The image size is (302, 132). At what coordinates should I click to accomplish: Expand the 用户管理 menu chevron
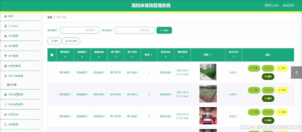pyautogui.click(x=38, y=56)
